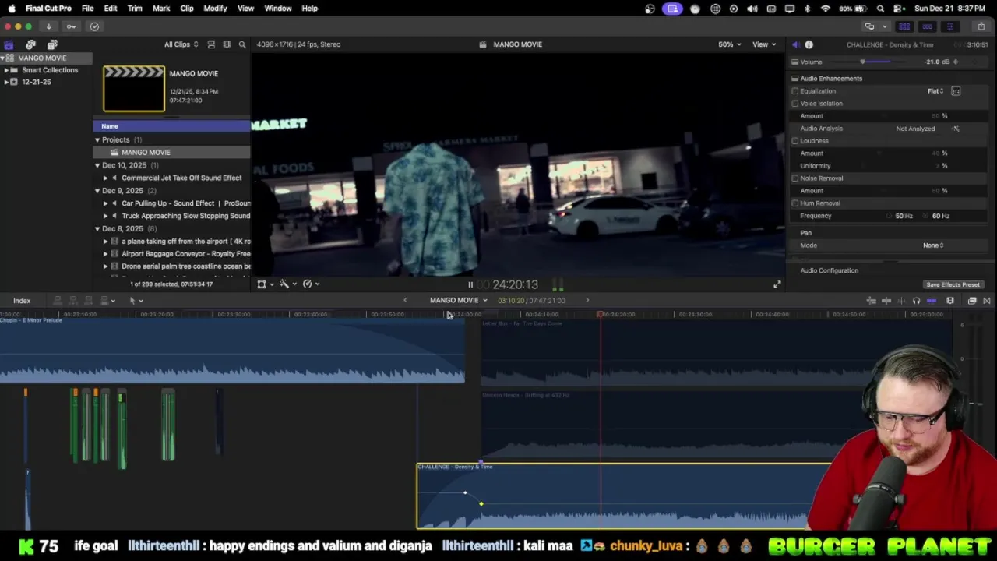Viewport: 997px width, 561px height.
Task: Toggle browser clip appearance icon
Action: (x=211, y=44)
